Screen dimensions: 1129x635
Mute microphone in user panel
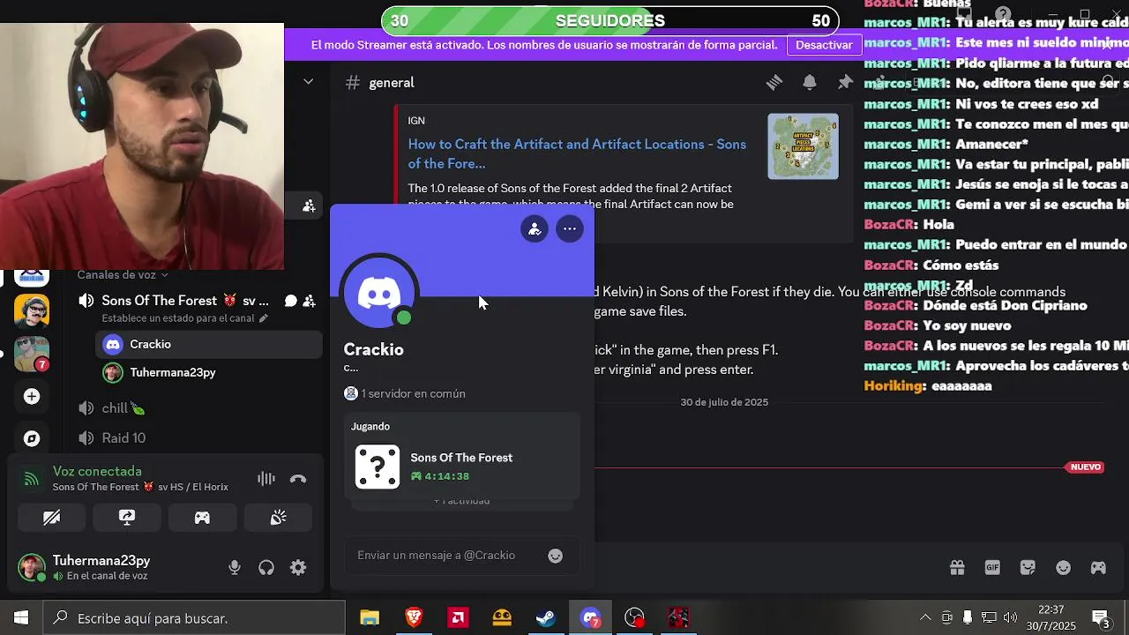pos(235,568)
